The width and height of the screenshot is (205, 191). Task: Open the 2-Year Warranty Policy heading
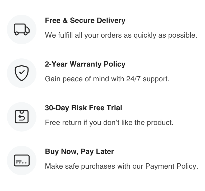coord(85,64)
